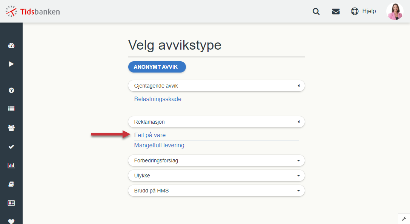Open messages envelope icon
This screenshot has height=224, width=410.
point(336,11)
